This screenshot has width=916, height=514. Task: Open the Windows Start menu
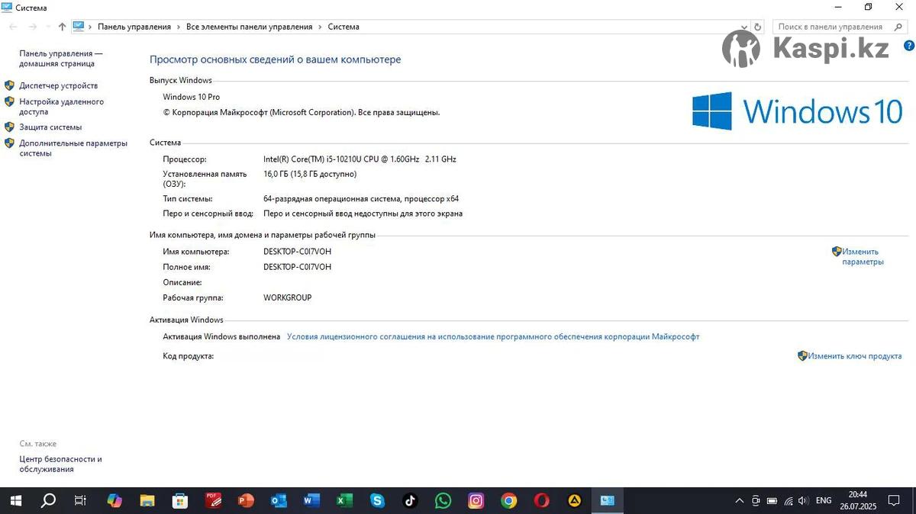[15, 501]
